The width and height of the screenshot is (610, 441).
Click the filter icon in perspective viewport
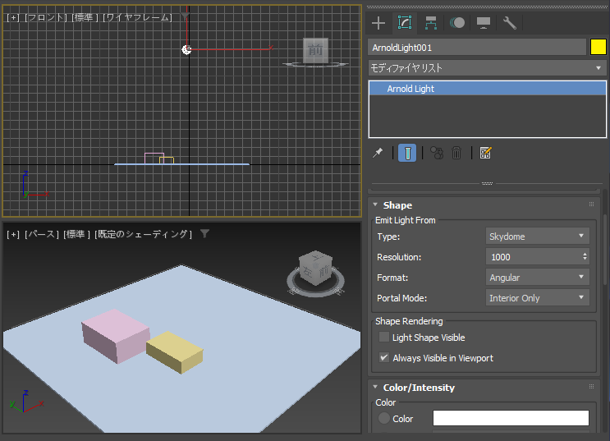click(204, 233)
